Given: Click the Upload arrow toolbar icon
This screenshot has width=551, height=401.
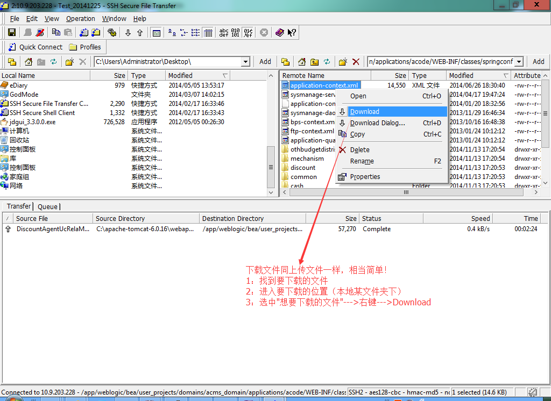Looking at the screenshot, I should (140, 33).
